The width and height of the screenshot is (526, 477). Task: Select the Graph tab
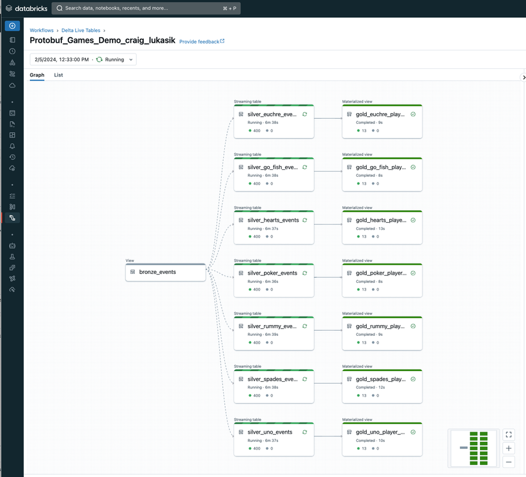tap(37, 75)
